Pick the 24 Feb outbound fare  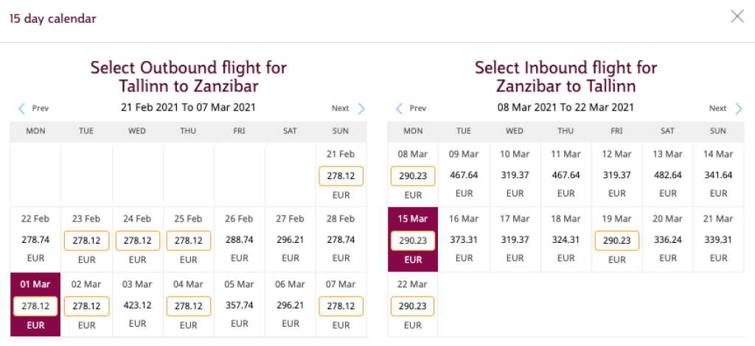[x=138, y=241]
